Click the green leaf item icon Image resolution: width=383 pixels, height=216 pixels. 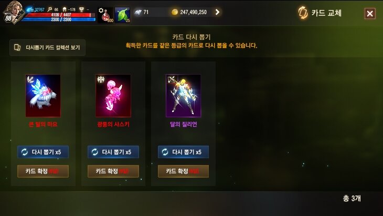coord(122,15)
